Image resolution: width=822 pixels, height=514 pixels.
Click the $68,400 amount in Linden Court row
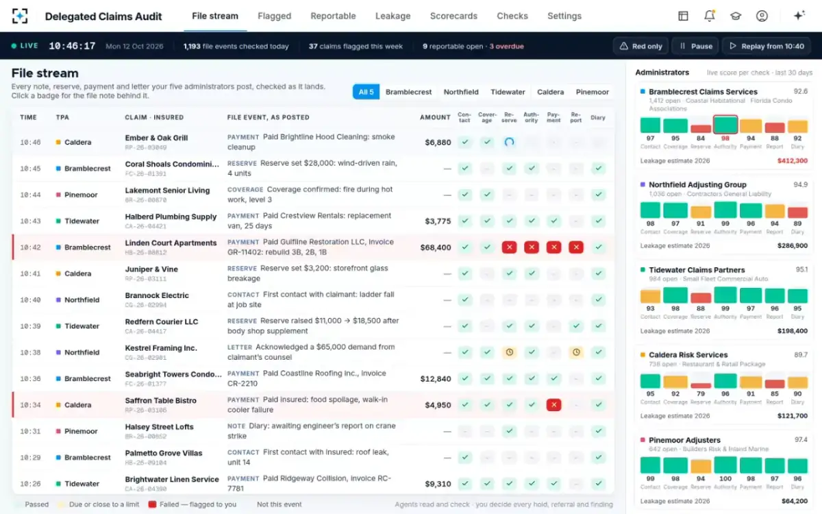click(436, 247)
